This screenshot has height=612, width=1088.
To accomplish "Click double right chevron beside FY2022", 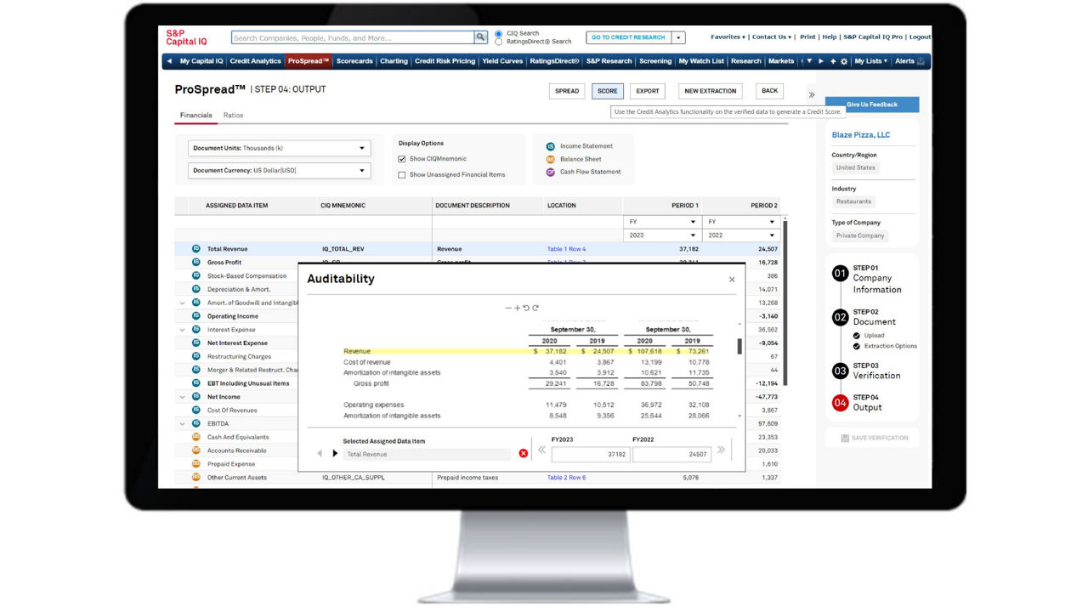I will pyautogui.click(x=722, y=450).
